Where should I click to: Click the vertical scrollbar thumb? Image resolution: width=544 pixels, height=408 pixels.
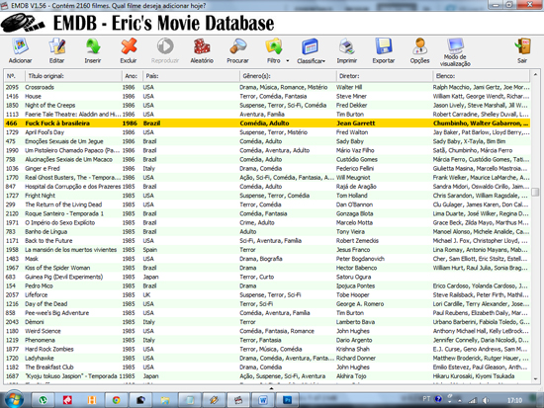(x=535, y=192)
